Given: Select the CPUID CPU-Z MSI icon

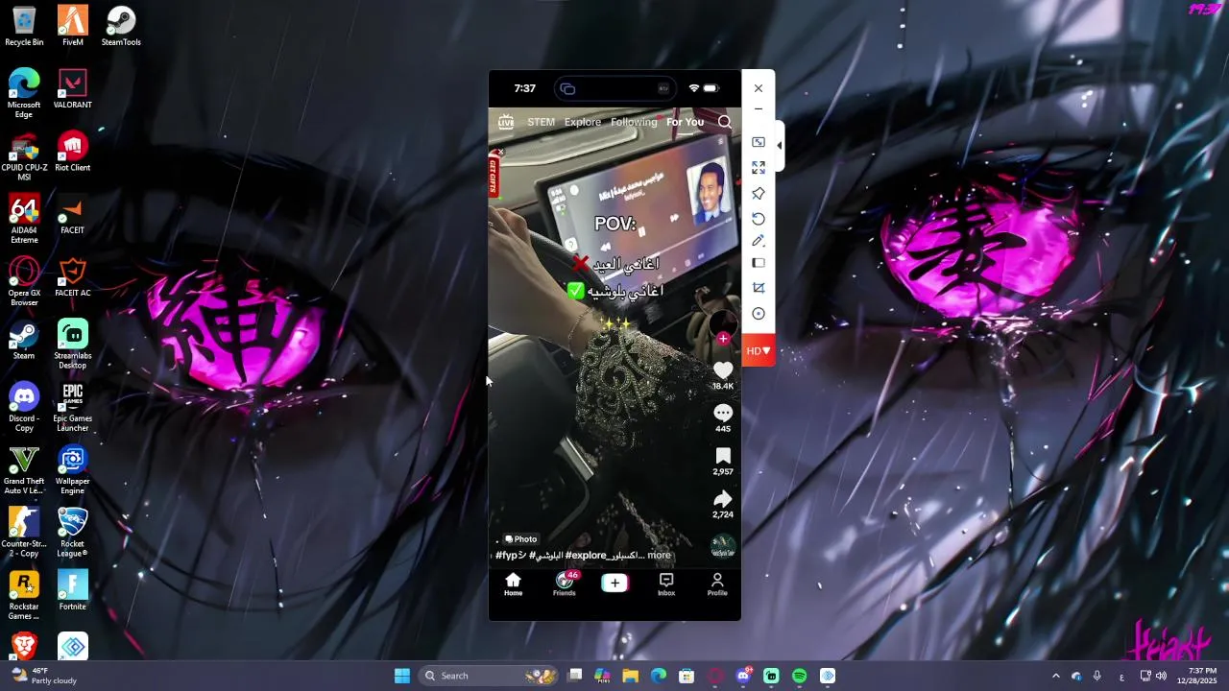Looking at the screenshot, I should (24, 157).
